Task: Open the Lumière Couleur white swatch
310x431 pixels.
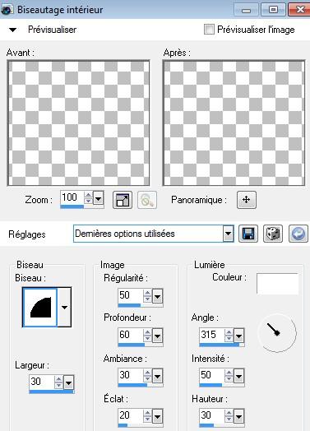Action: coord(278,284)
